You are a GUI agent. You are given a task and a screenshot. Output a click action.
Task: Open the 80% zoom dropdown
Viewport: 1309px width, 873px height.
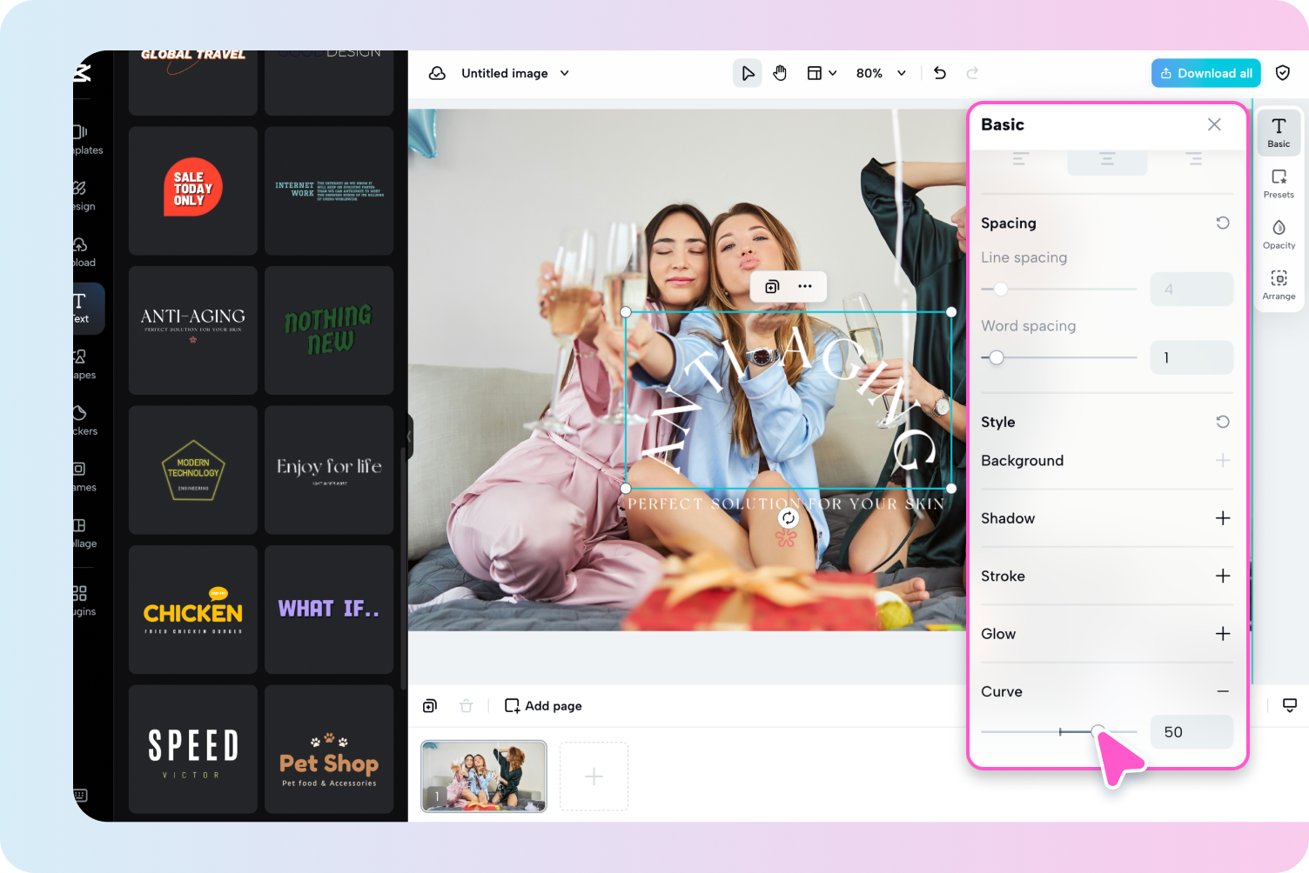click(x=881, y=73)
